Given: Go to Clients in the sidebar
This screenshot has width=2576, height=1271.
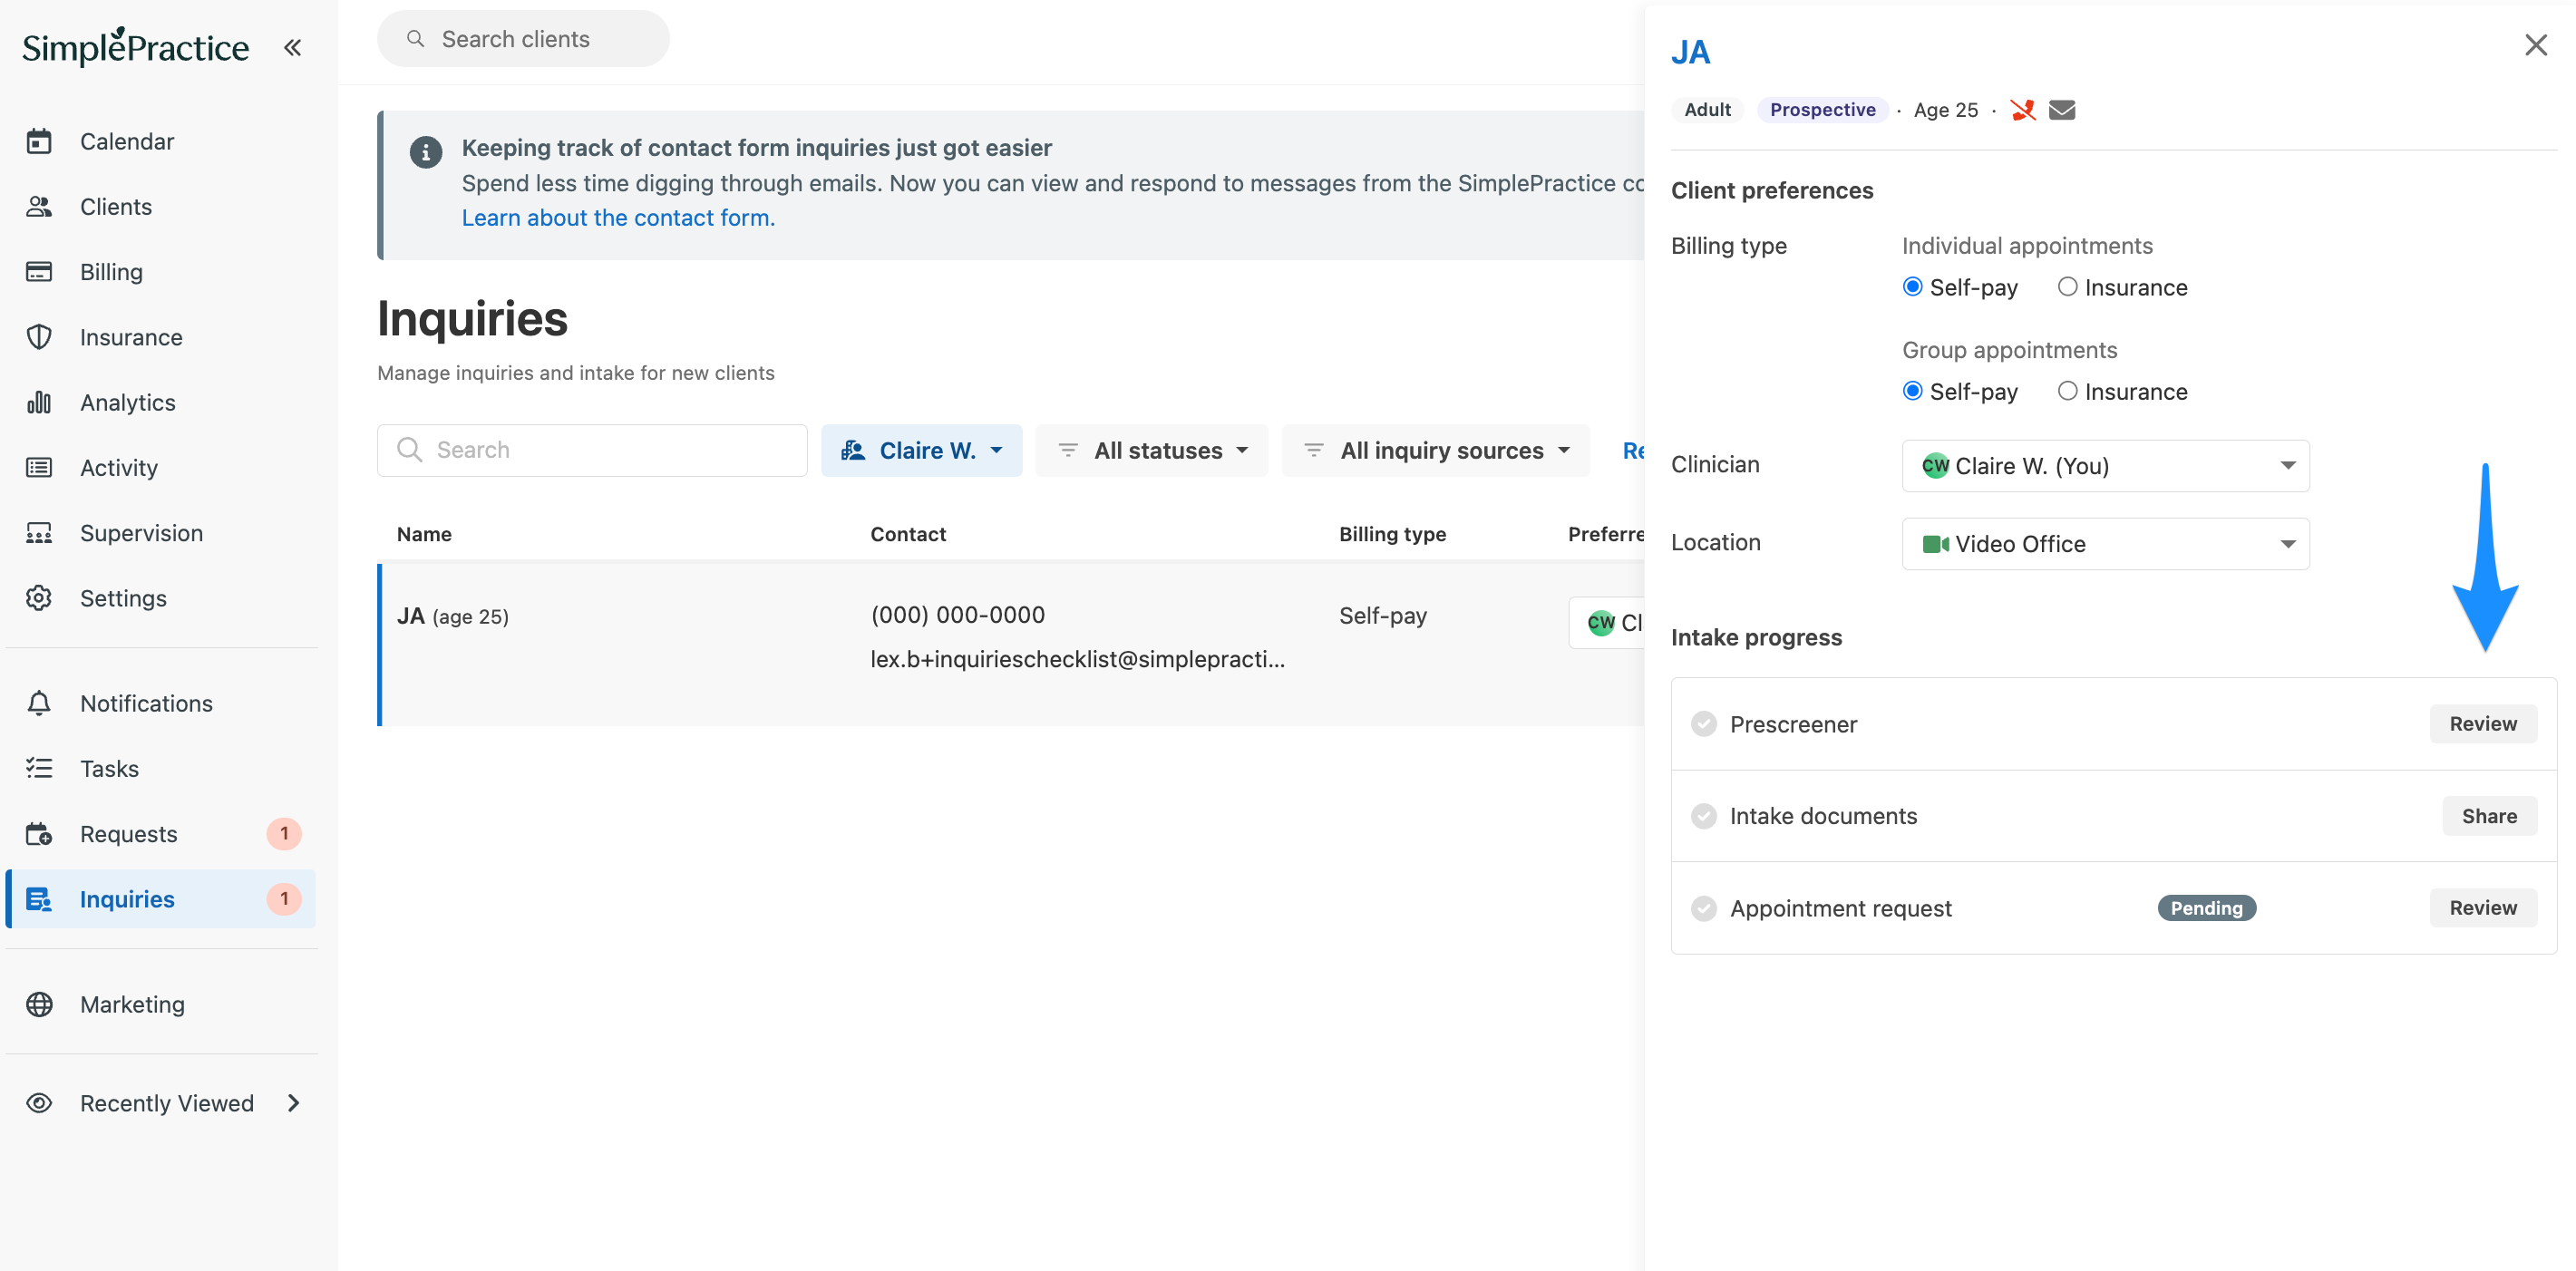Looking at the screenshot, I should (x=115, y=206).
